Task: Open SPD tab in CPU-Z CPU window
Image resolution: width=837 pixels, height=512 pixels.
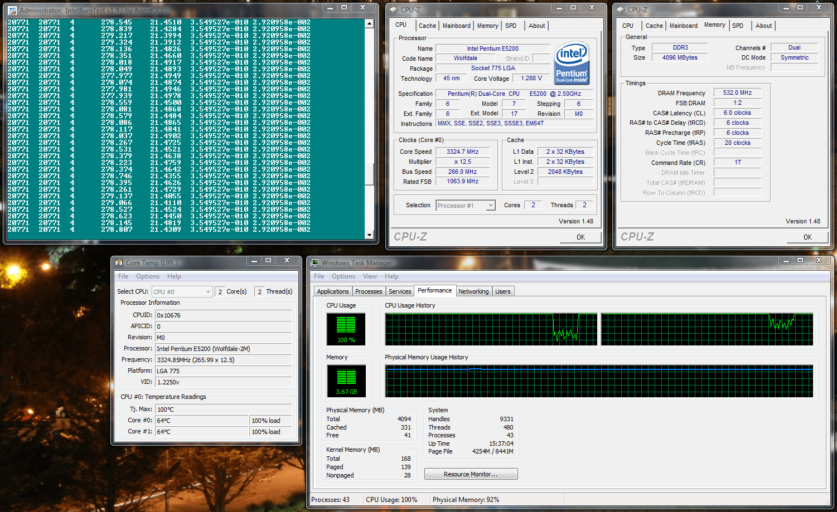Action: pyautogui.click(x=511, y=26)
